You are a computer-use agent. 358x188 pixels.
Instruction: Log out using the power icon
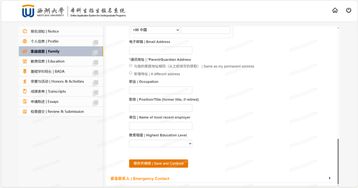tap(348, 10)
